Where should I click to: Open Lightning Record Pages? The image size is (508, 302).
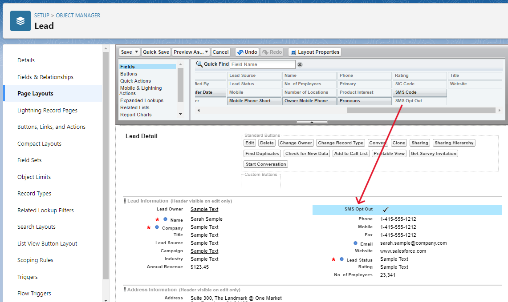click(x=47, y=110)
